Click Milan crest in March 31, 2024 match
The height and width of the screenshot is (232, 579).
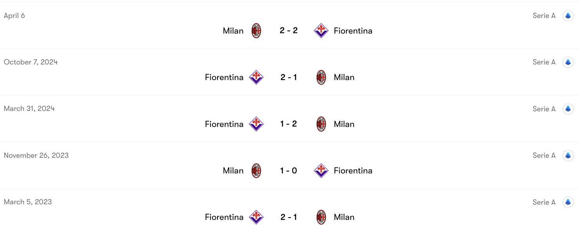(x=321, y=124)
